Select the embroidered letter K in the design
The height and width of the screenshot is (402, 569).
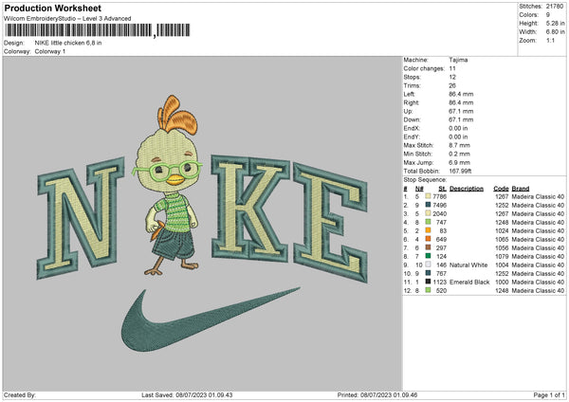pyautogui.click(x=250, y=208)
